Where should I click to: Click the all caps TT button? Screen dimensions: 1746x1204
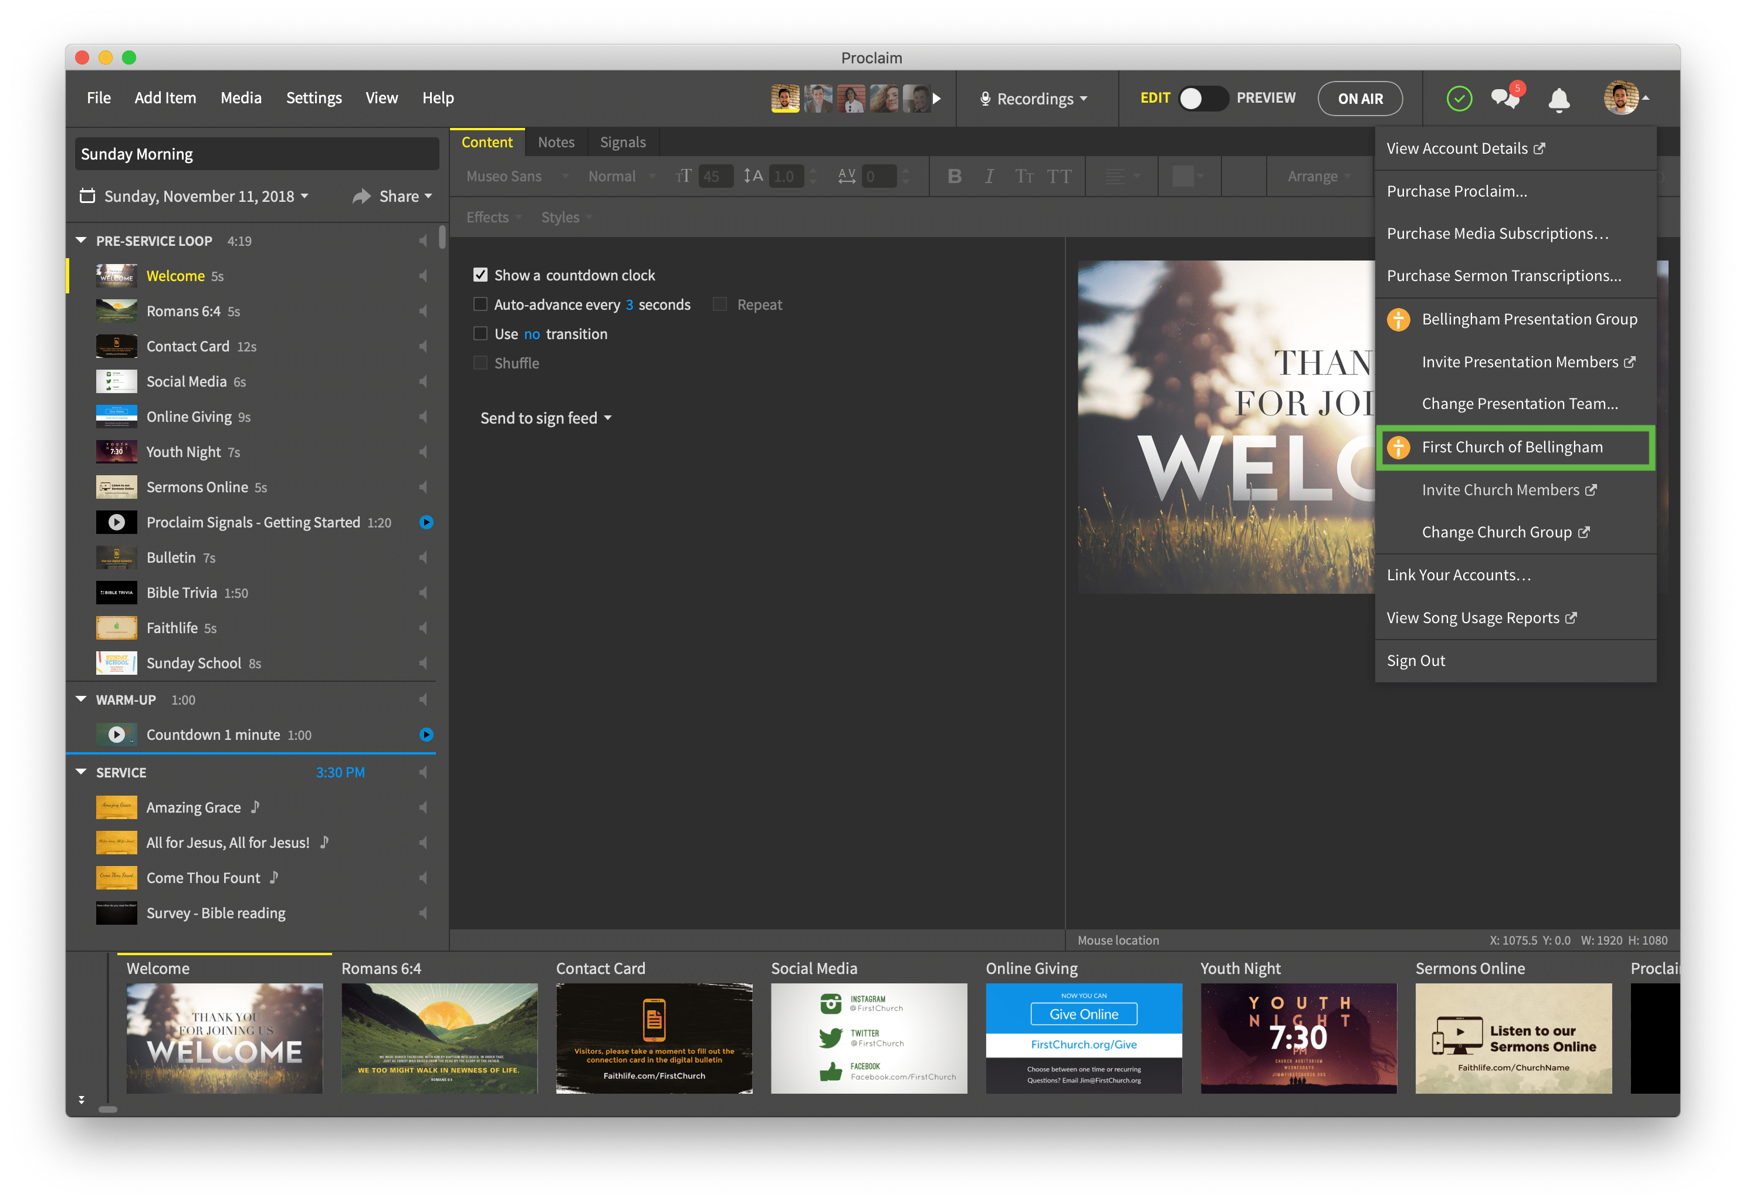click(1059, 176)
